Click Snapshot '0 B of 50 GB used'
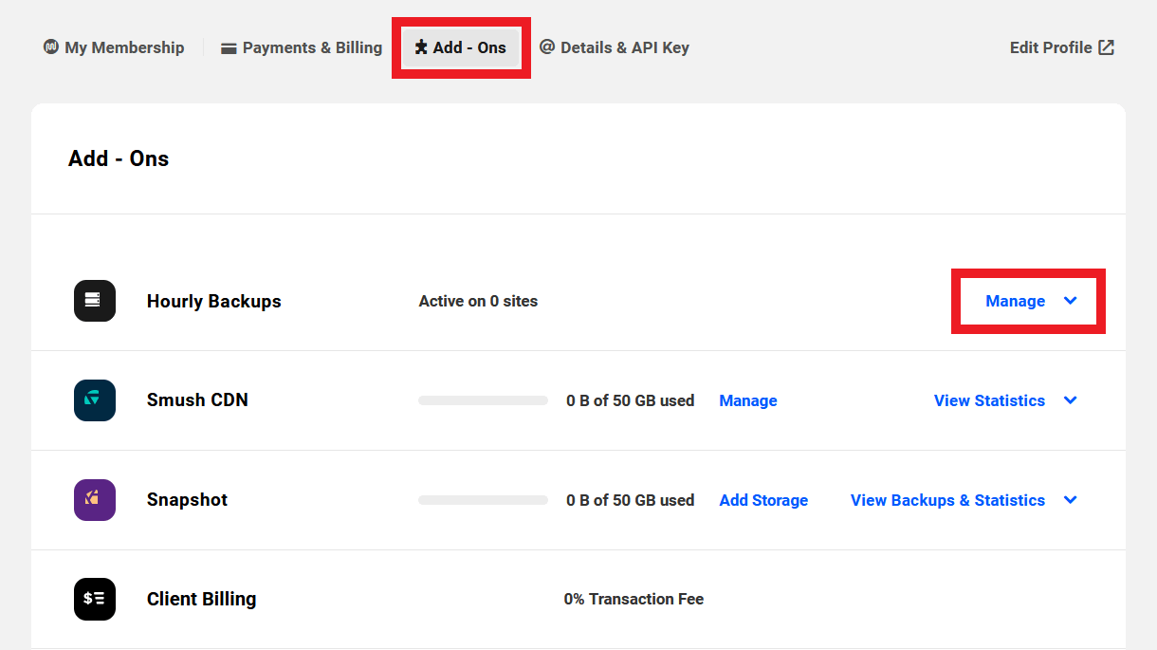 [x=630, y=500]
